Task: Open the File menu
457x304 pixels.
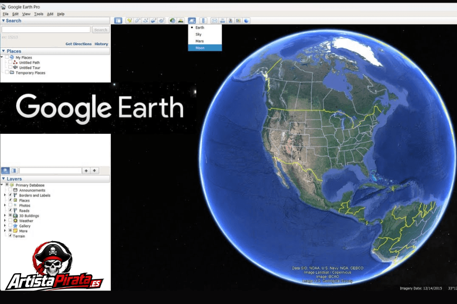Action: 6,14
